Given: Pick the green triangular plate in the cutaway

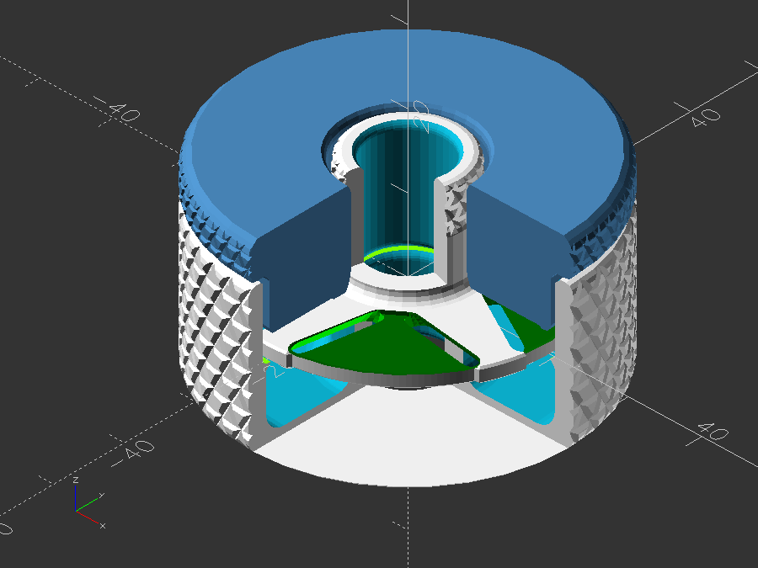Looking at the screenshot, I should (x=387, y=345).
